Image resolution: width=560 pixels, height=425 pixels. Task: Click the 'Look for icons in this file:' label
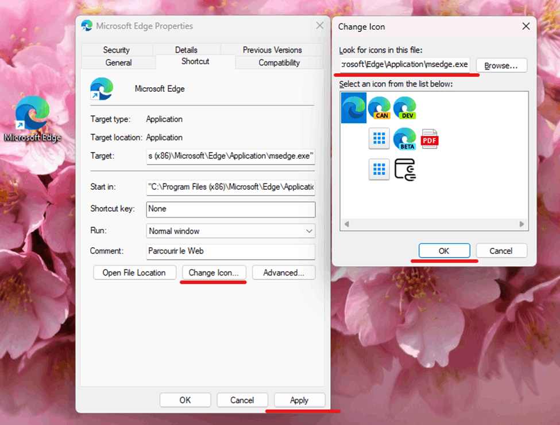(x=381, y=50)
